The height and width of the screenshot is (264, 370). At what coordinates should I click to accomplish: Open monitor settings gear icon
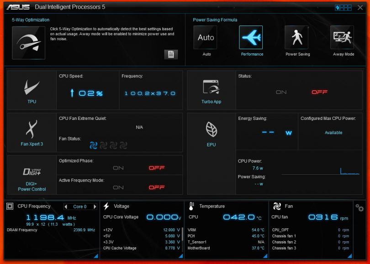[x=359, y=207]
